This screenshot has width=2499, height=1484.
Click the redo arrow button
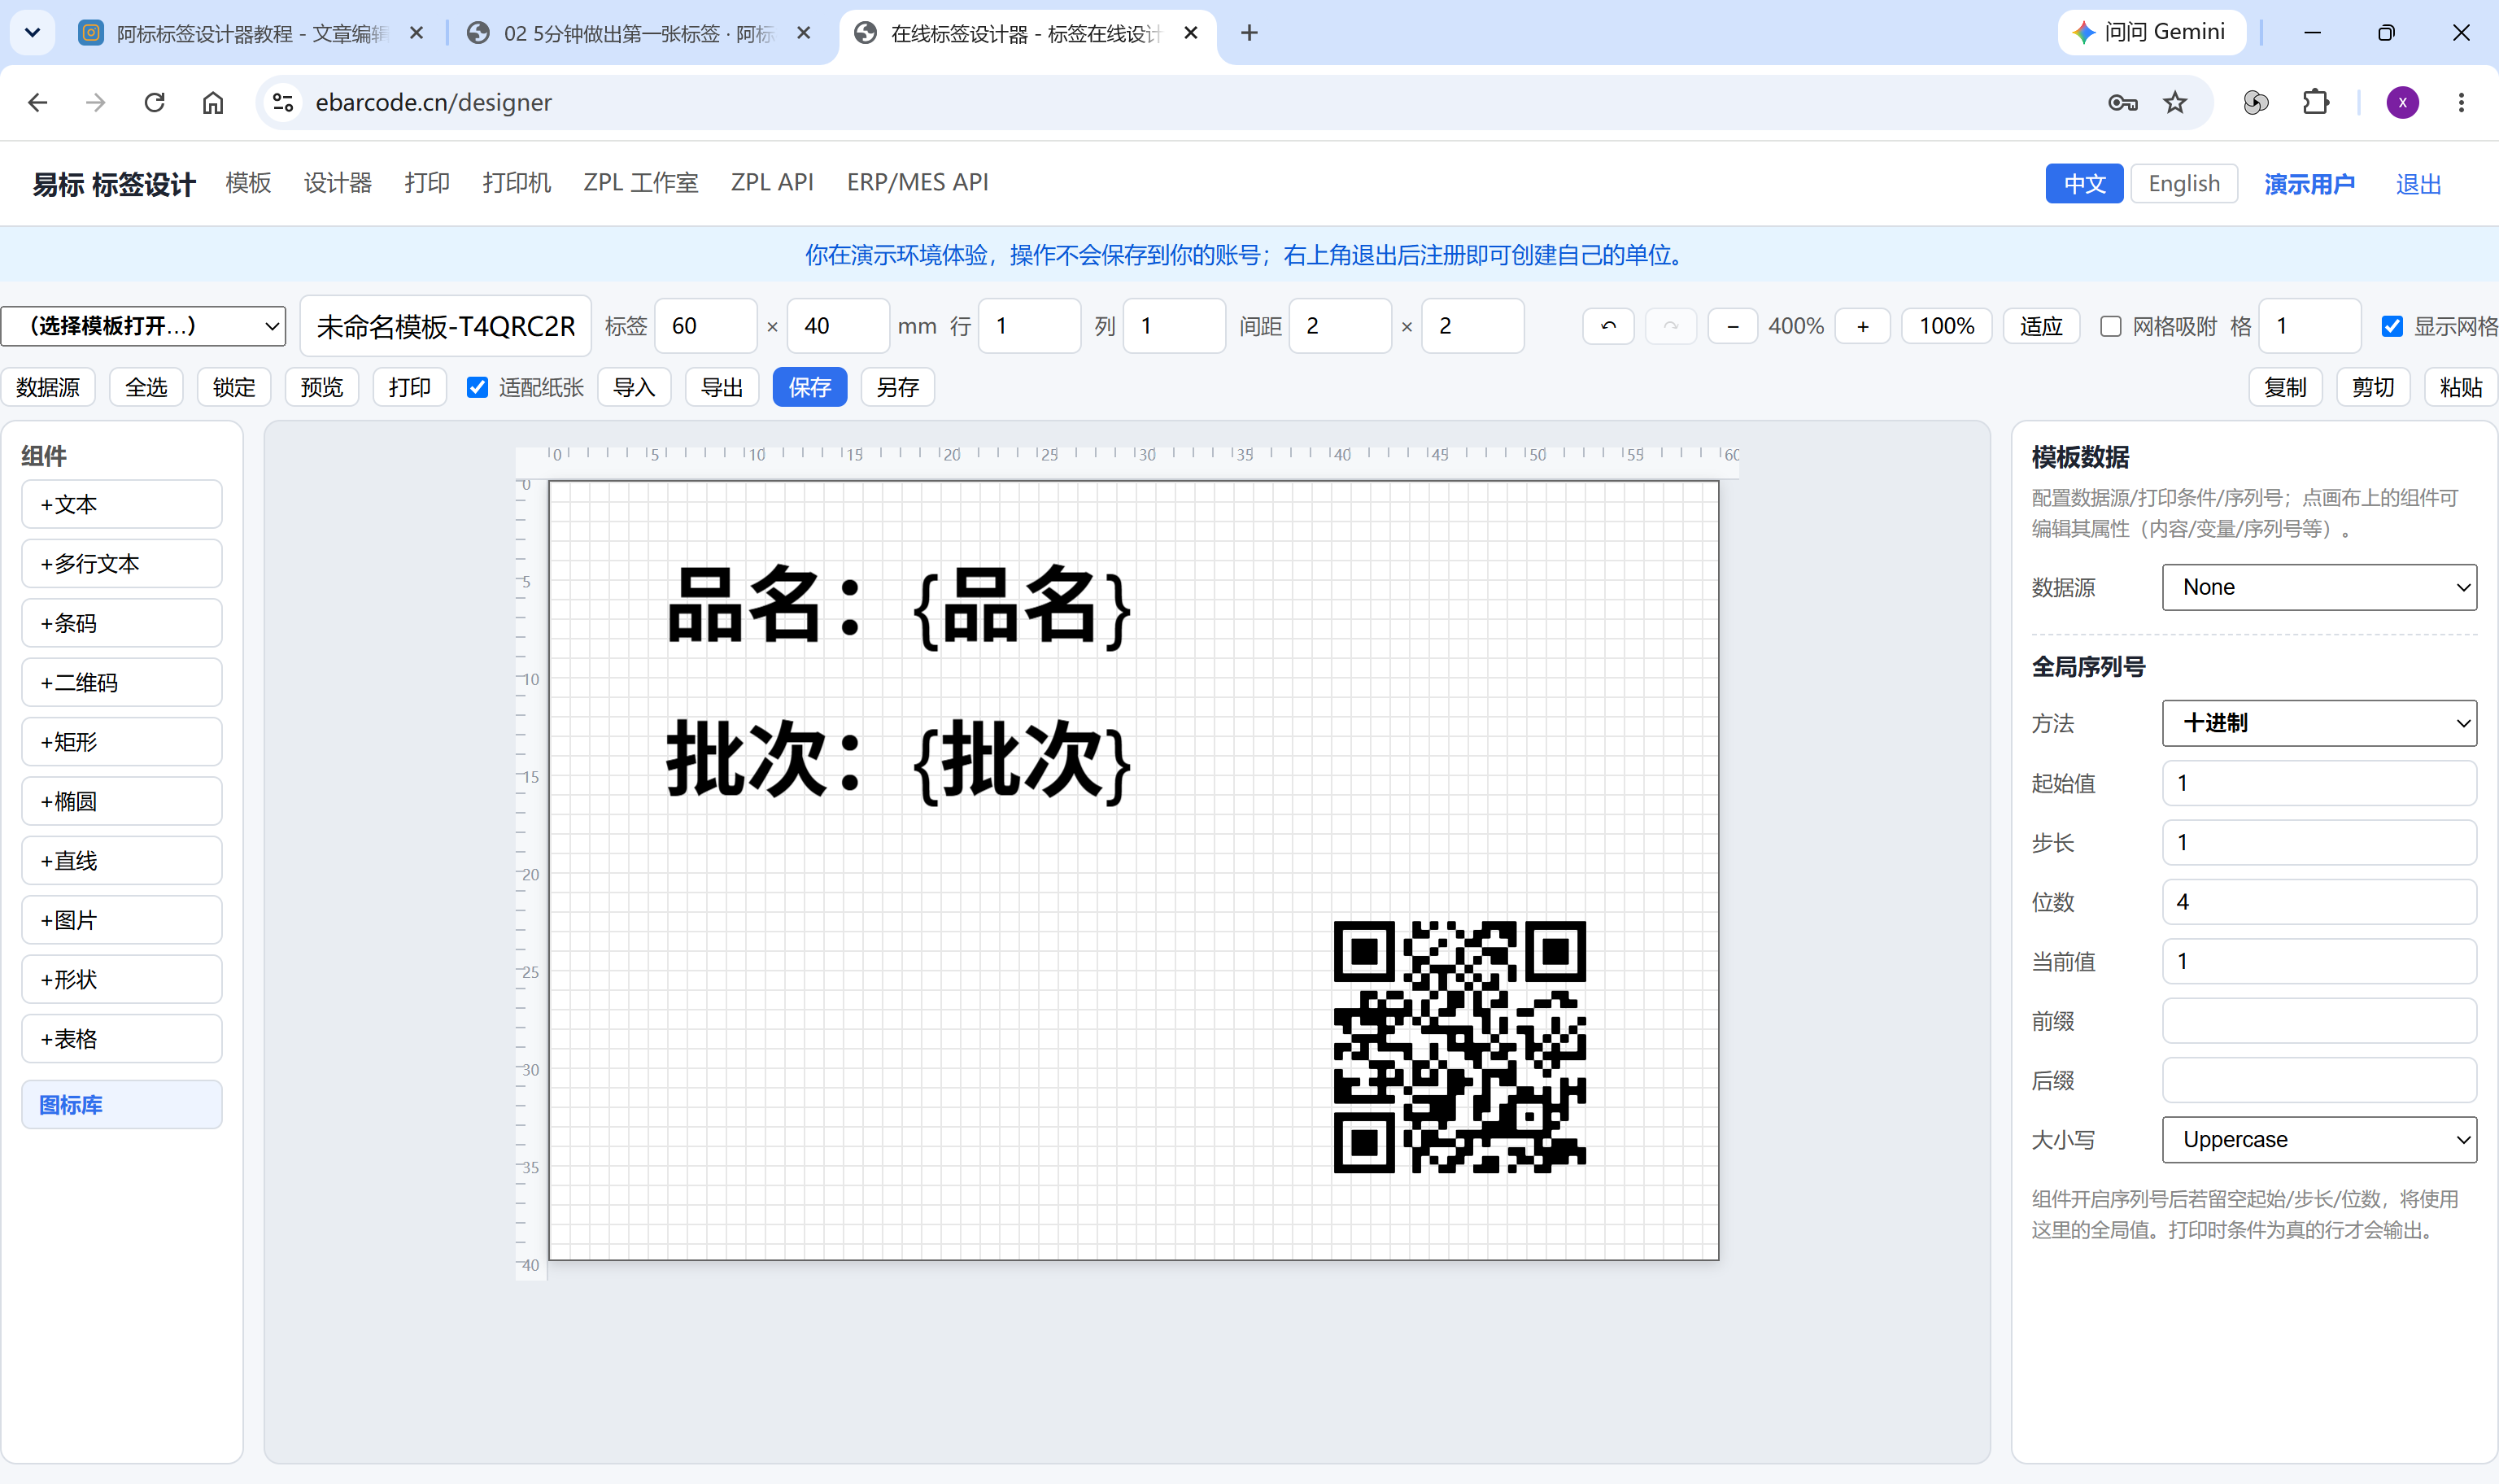(1670, 326)
